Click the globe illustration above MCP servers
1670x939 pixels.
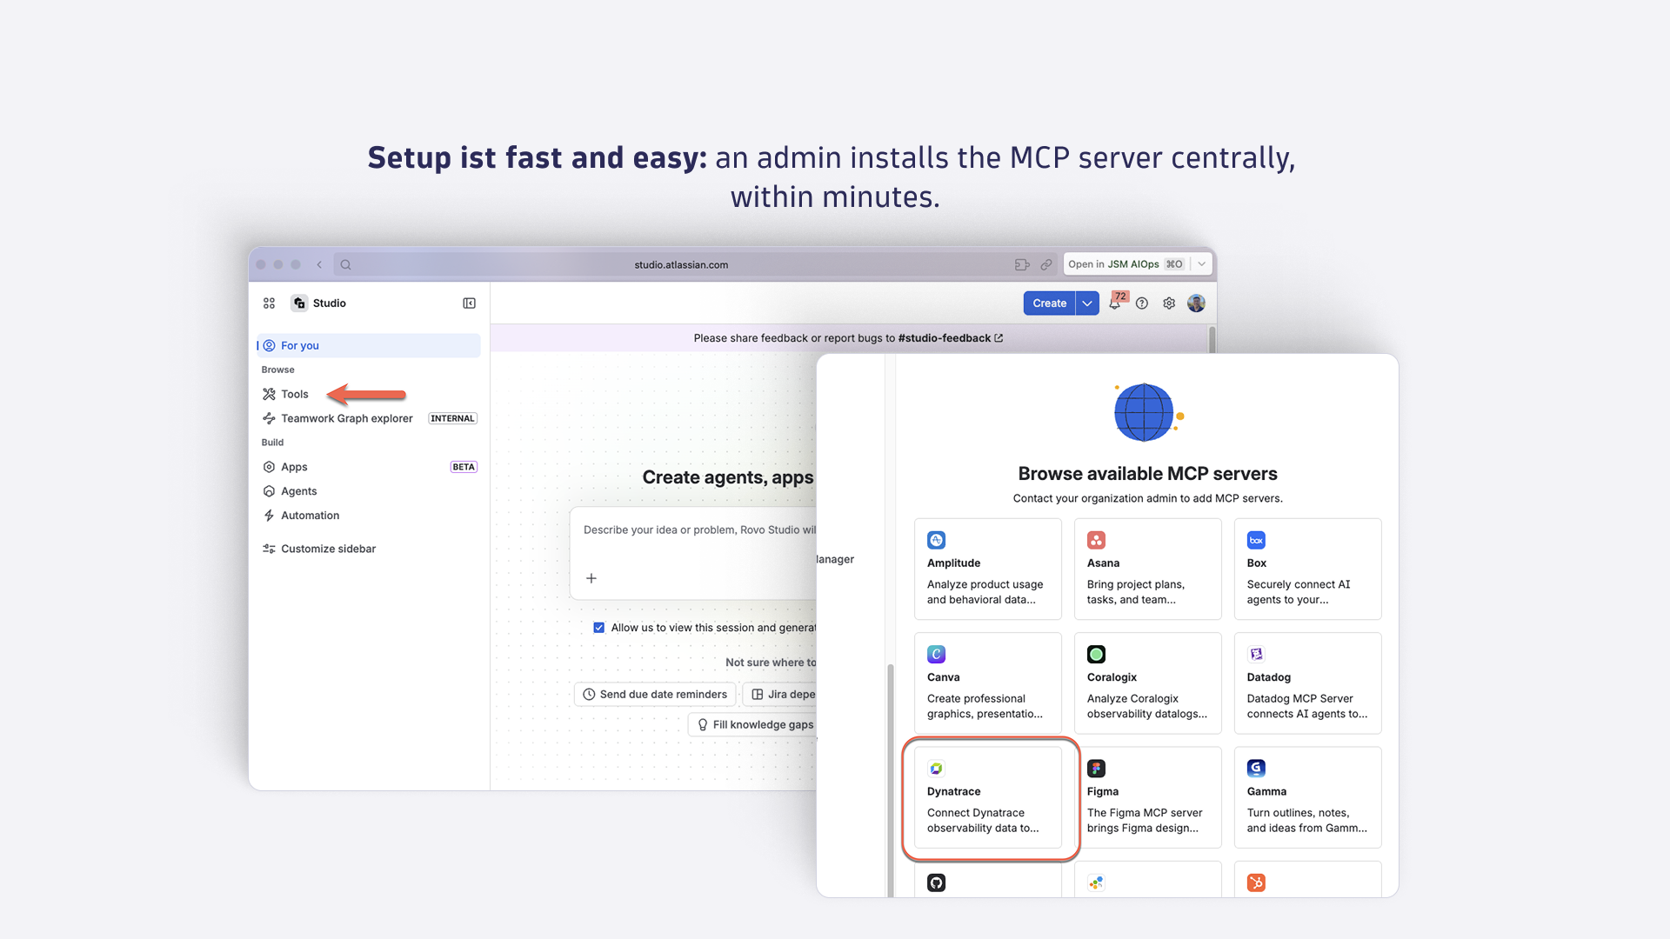point(1147,412)
